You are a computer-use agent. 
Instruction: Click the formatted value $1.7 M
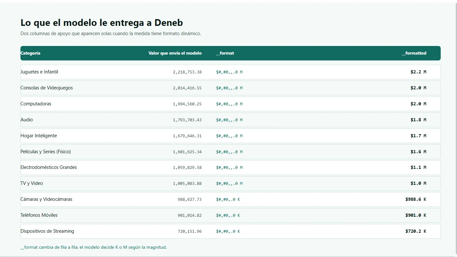[418, 136]
